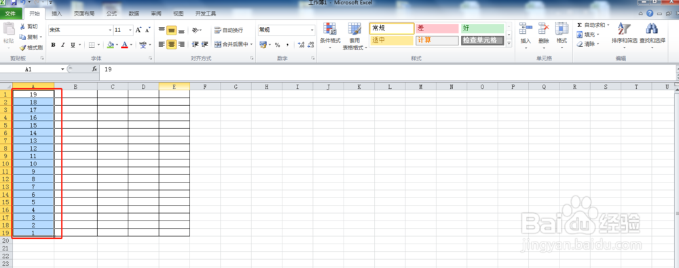679x268 pixels.
Task: Switch to the 页面布局 (Page Layout) tab
Action: (84, 14)
